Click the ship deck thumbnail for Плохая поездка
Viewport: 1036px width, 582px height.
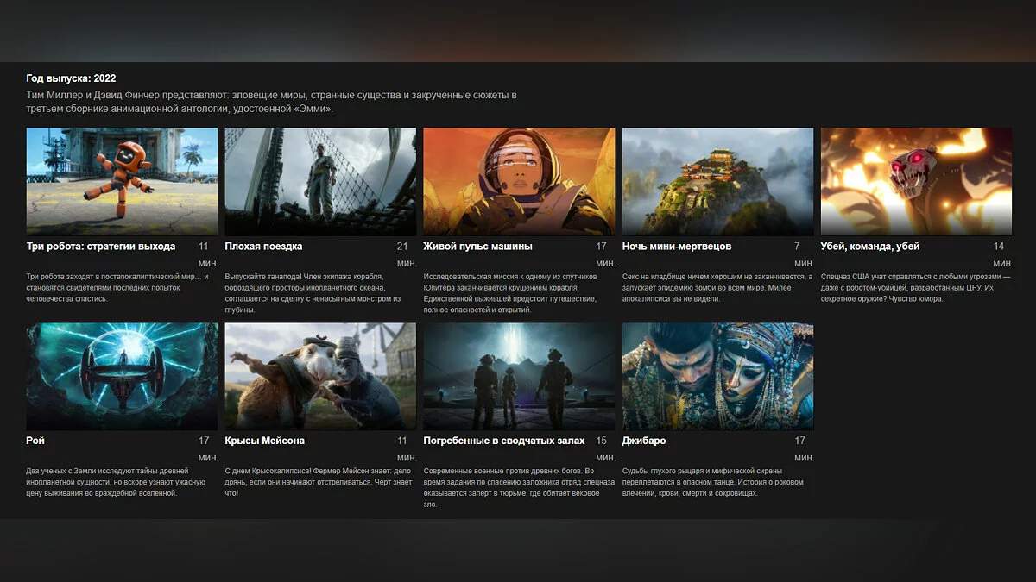(320, 181)
